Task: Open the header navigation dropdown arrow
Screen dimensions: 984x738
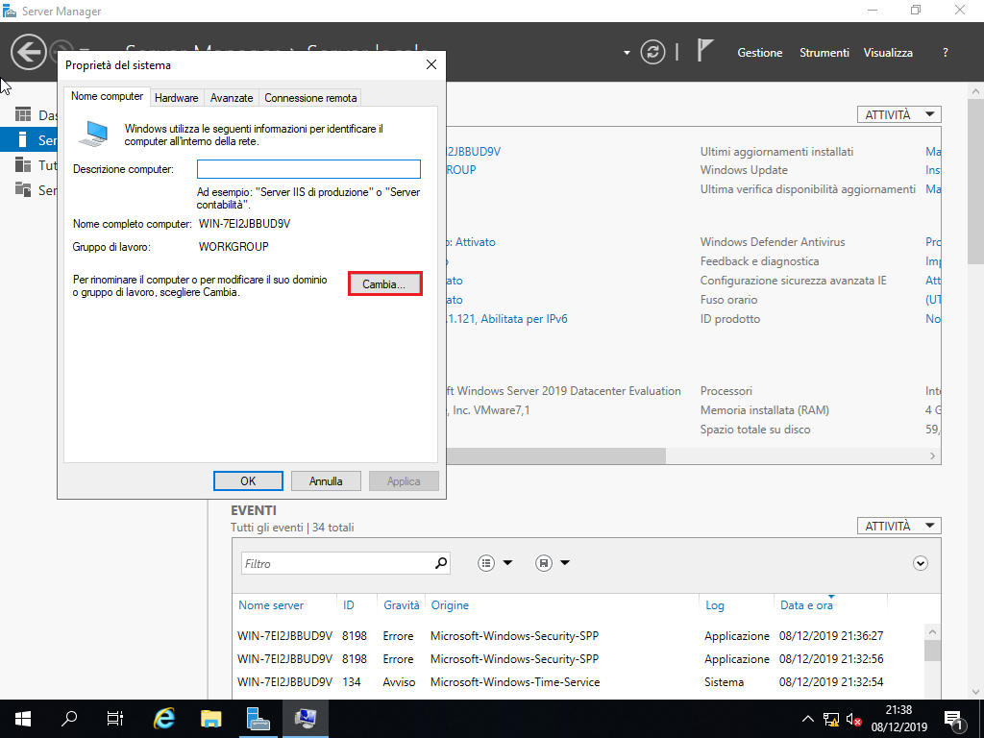Action: tap(627, 53)
